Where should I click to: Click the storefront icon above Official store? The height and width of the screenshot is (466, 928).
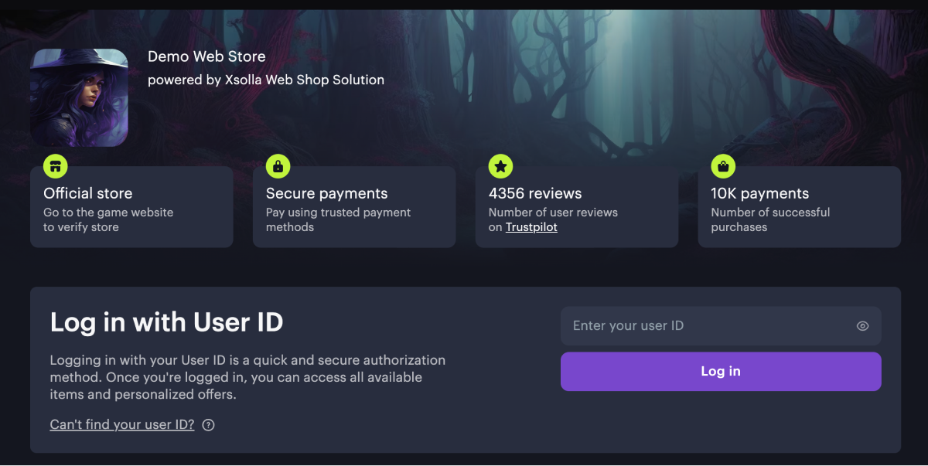click(56, 166)
